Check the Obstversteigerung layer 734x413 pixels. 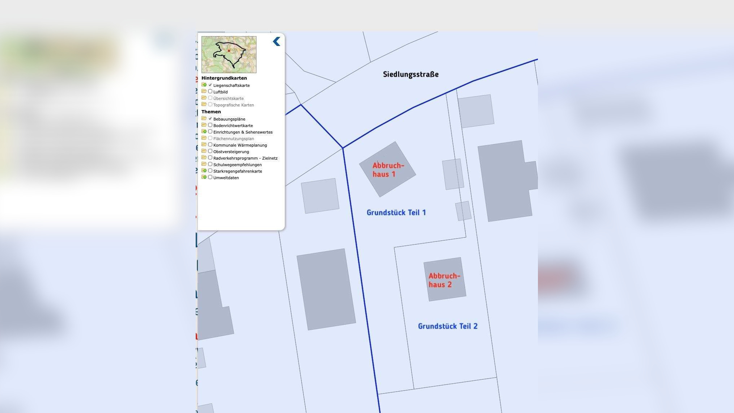(x=210, y=151)
